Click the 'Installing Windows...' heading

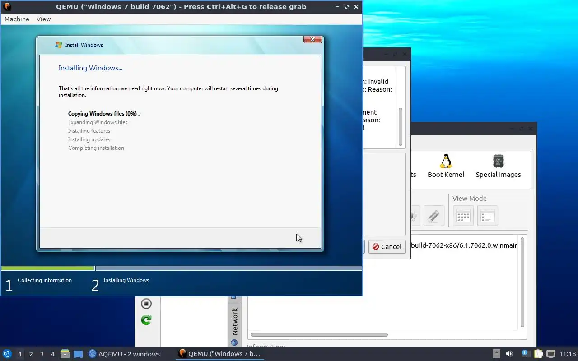coord(90,68)
